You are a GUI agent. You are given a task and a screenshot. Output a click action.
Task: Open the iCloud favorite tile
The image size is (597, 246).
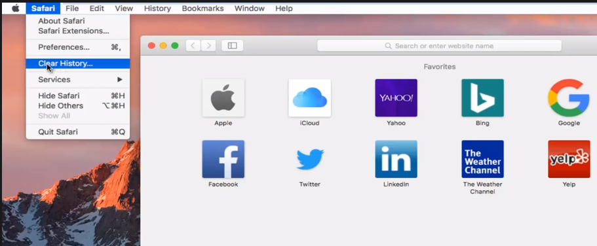coord(309,97)
